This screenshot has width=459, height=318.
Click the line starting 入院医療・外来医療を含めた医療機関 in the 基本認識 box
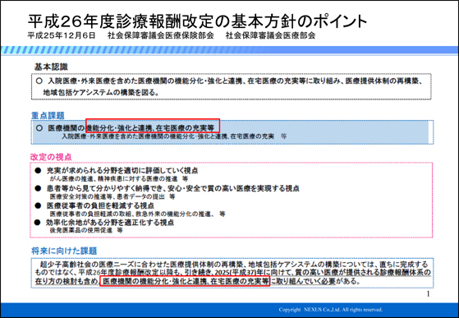tap(229, 81)
